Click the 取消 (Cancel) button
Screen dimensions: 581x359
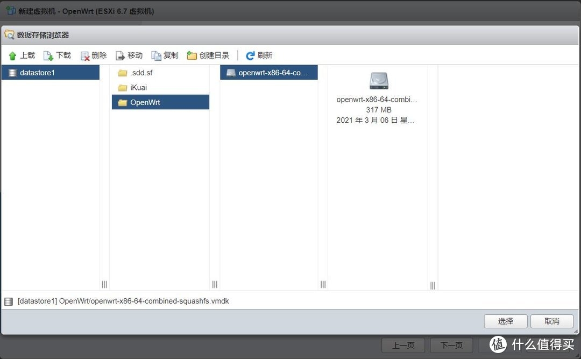[552, 321]
